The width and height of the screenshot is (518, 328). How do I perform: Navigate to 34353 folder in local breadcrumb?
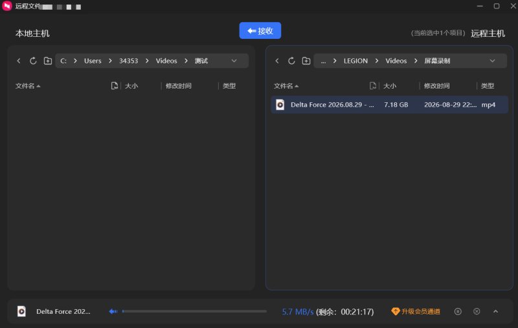tap(128, 61)
